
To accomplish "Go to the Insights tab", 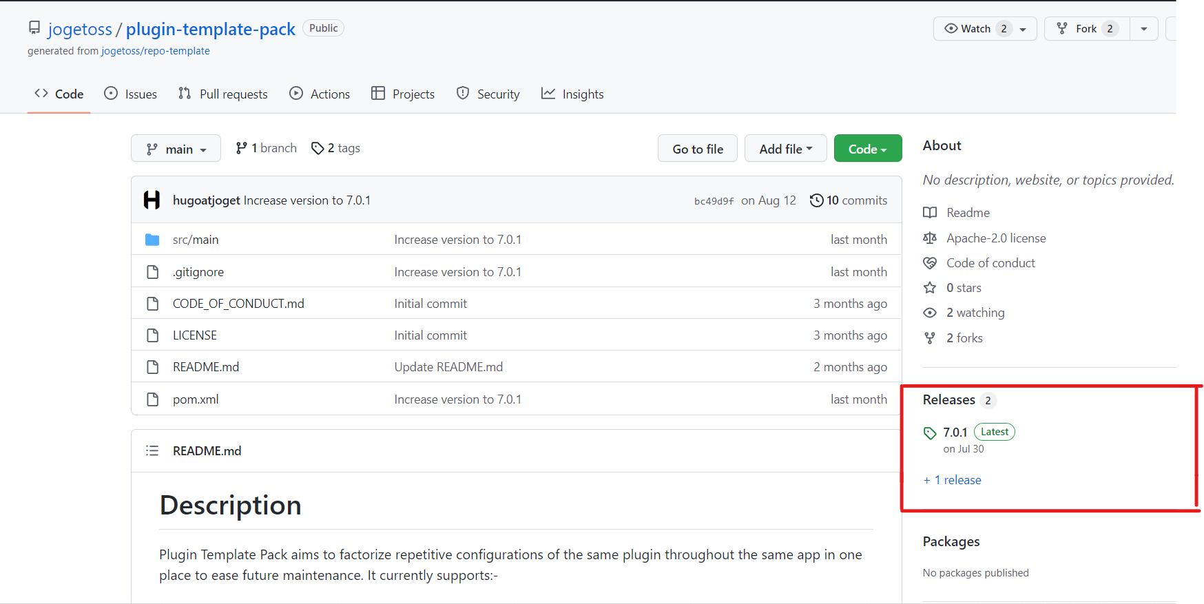I will click(x=572, y=94).
